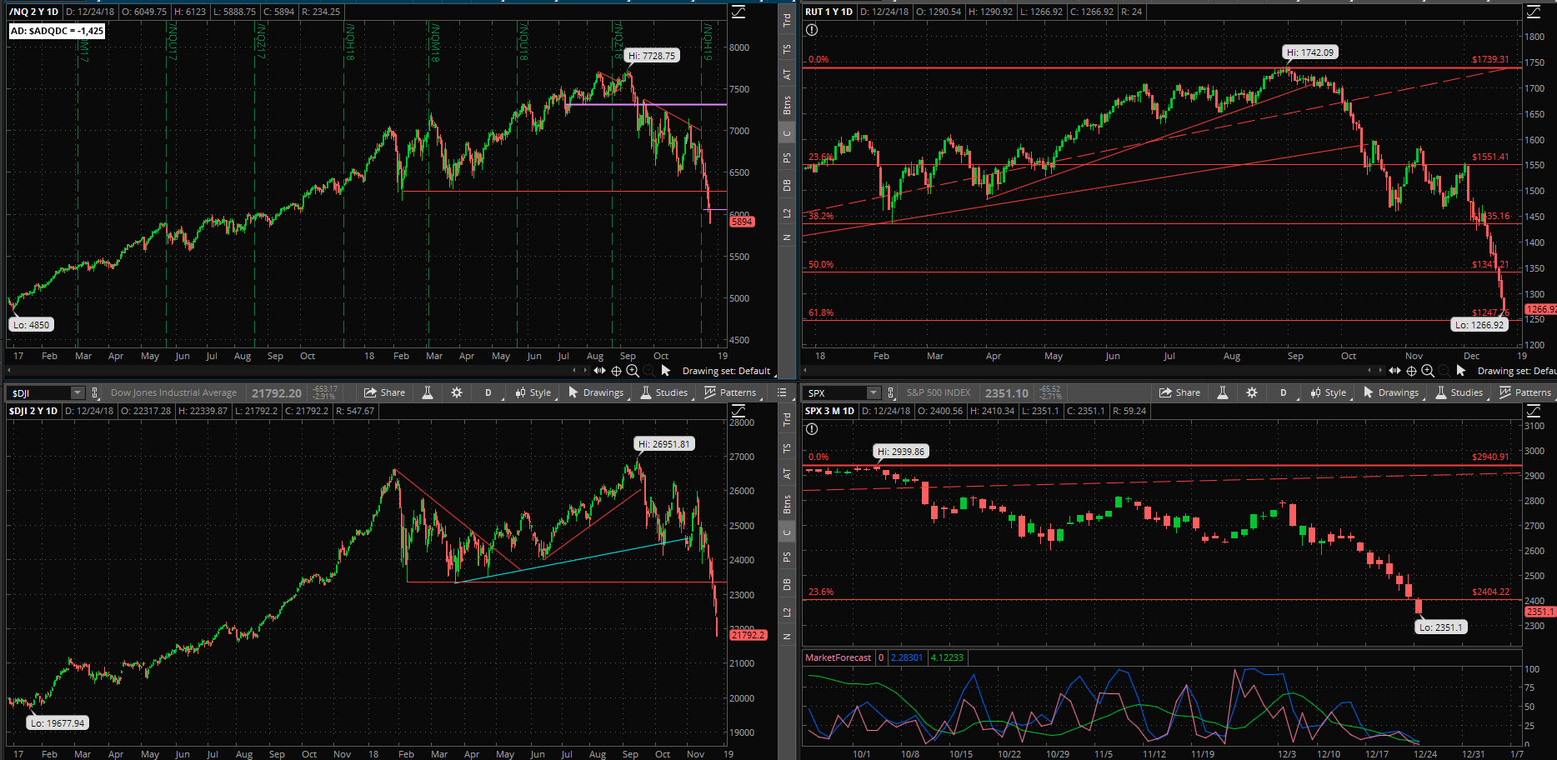1557x760 pixels.
Task: Click the symbol link icon next to SPX
Action: pos(890,392)
